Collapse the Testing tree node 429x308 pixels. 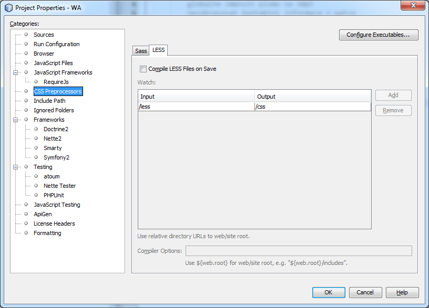coord(16,167)
